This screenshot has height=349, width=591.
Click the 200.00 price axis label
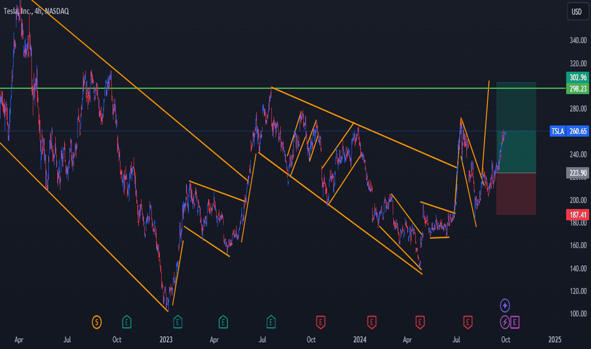[578, 200]
